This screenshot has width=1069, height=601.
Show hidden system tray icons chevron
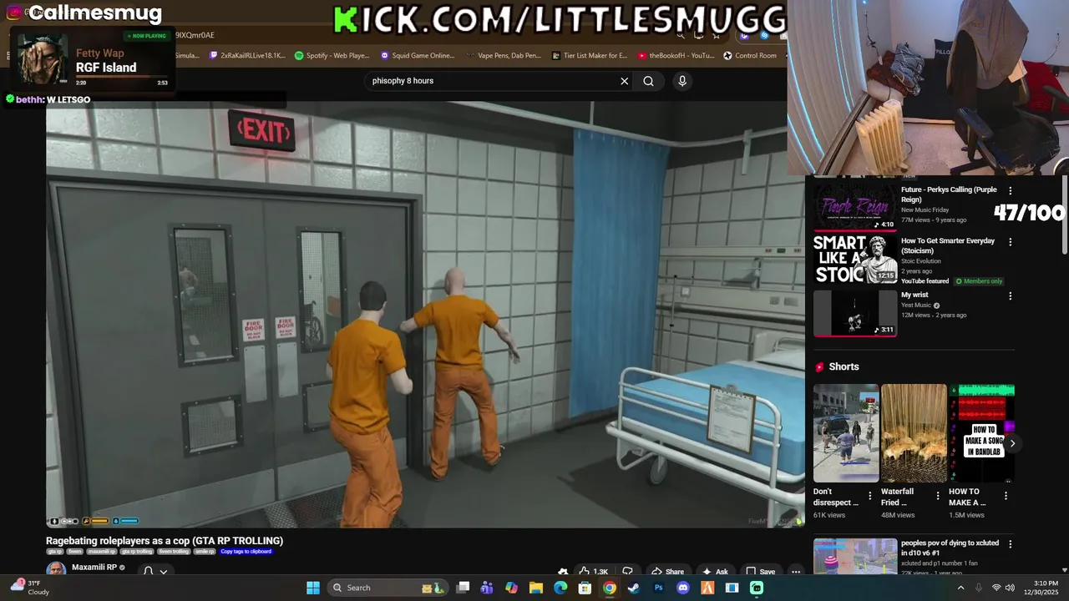(x=960, y=588)
